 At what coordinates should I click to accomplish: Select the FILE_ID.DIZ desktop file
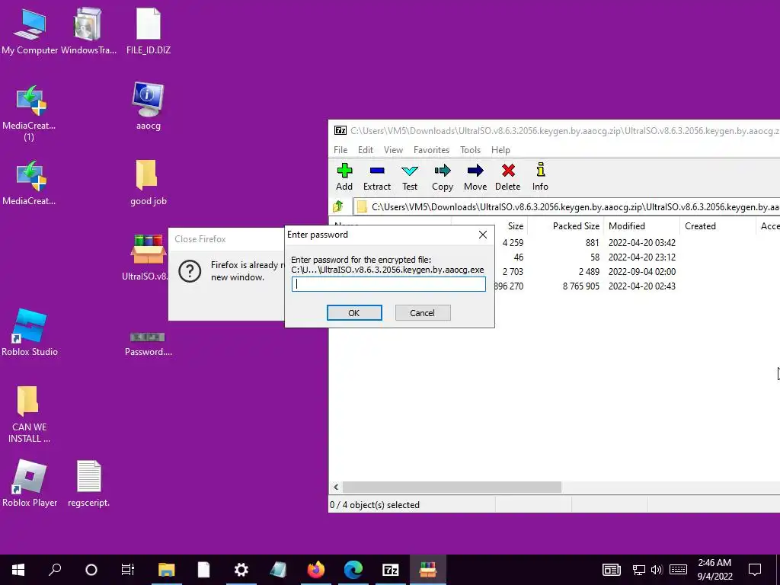149,30
